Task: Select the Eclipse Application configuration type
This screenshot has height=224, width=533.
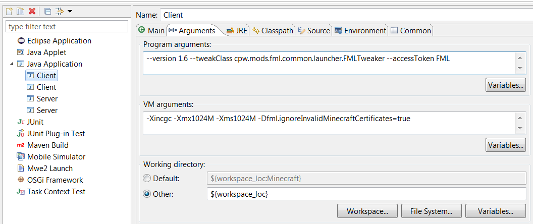Action: pyautogui.click(x=59, y=41)
